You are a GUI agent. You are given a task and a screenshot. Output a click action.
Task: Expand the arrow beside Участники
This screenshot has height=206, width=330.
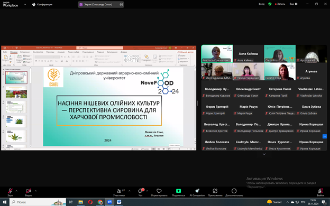pos(129,191)
